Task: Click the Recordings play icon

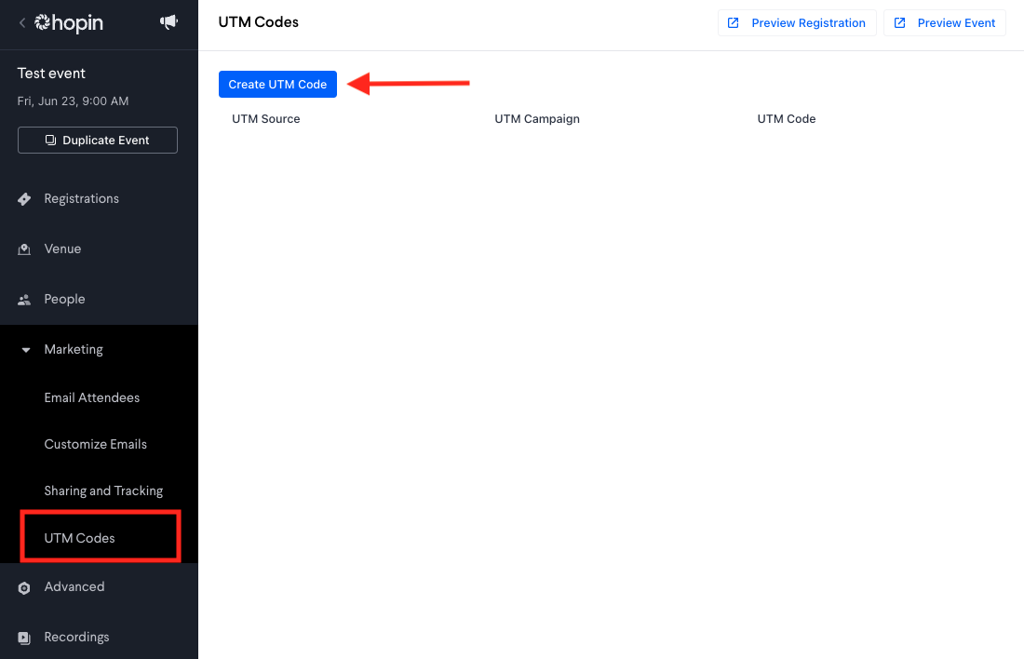Action: (24, 639)
